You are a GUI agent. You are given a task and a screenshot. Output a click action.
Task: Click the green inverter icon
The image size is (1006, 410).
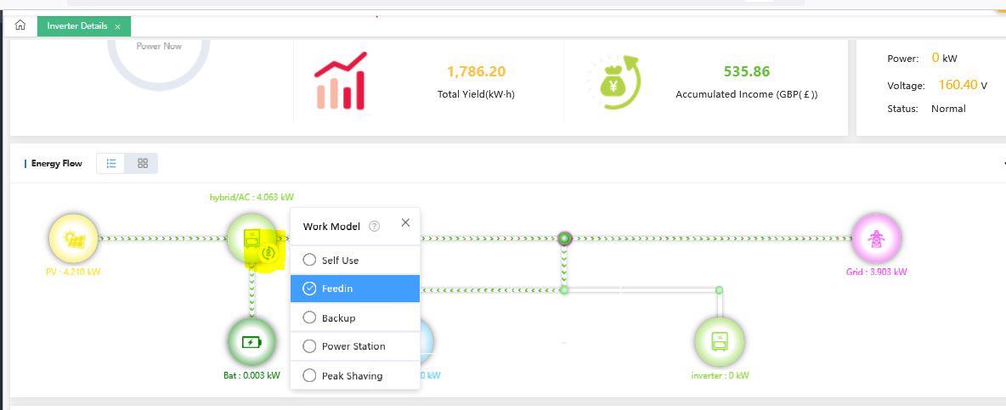719,342
